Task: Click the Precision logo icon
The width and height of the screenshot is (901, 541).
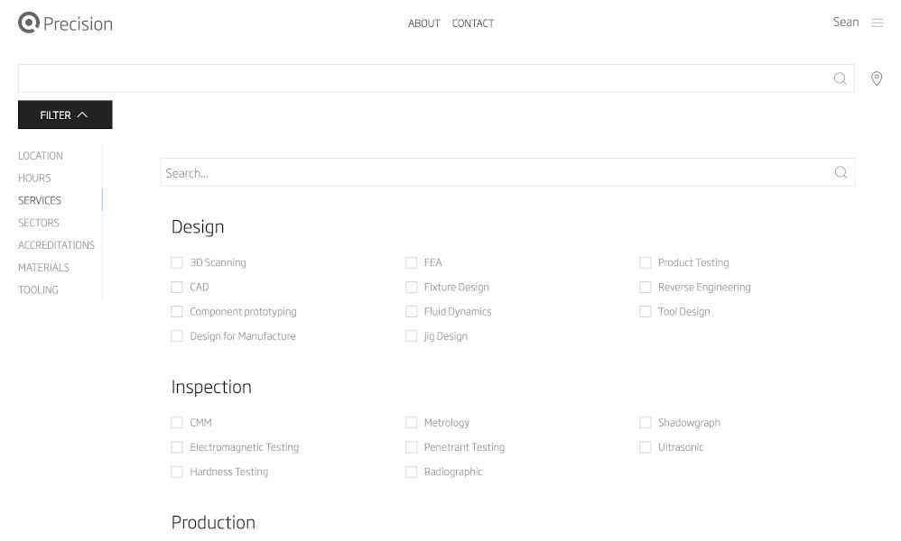Action: pos(29,23)
